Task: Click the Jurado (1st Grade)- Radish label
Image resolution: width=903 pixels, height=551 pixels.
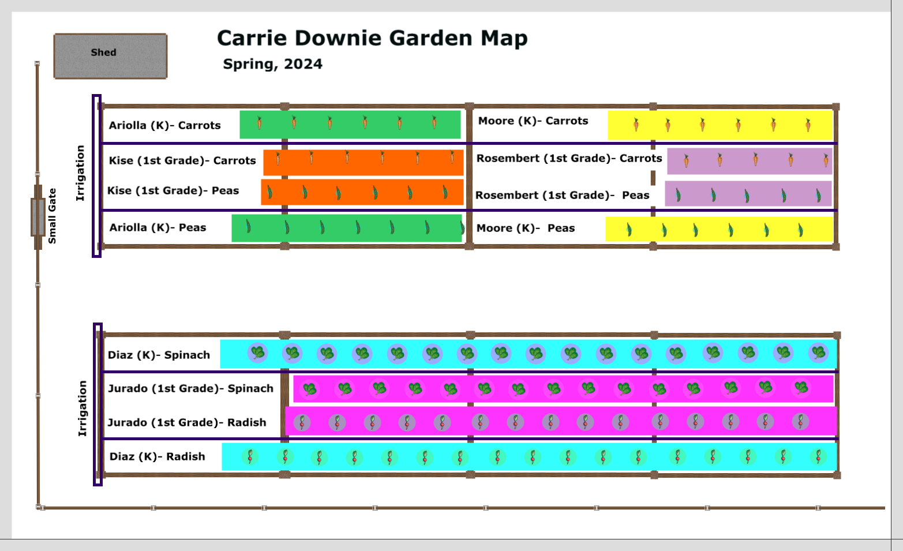Action: [x=187, y=422]
